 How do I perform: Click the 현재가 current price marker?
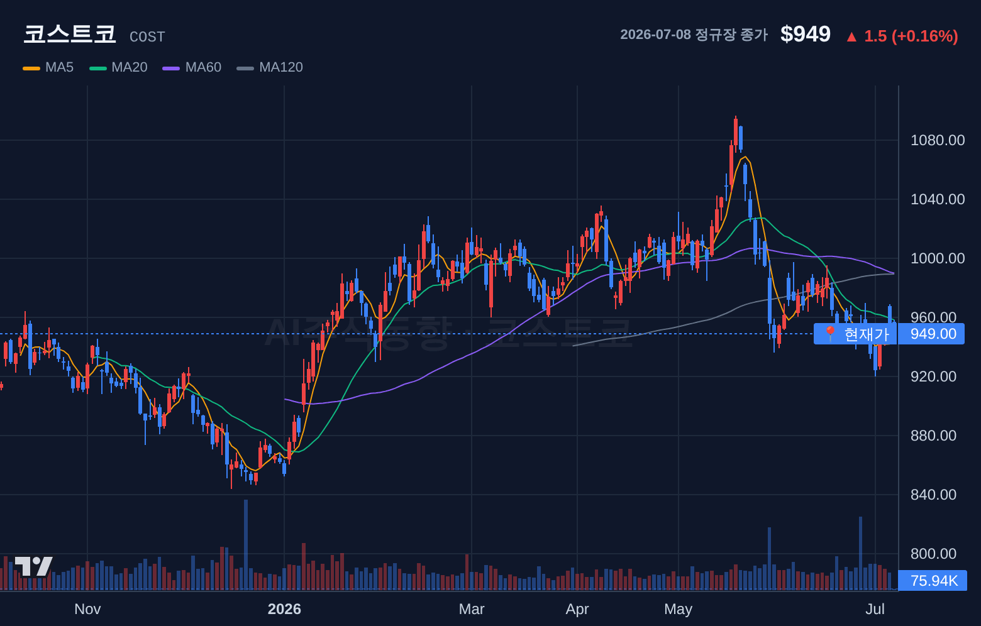pos(855,334)
